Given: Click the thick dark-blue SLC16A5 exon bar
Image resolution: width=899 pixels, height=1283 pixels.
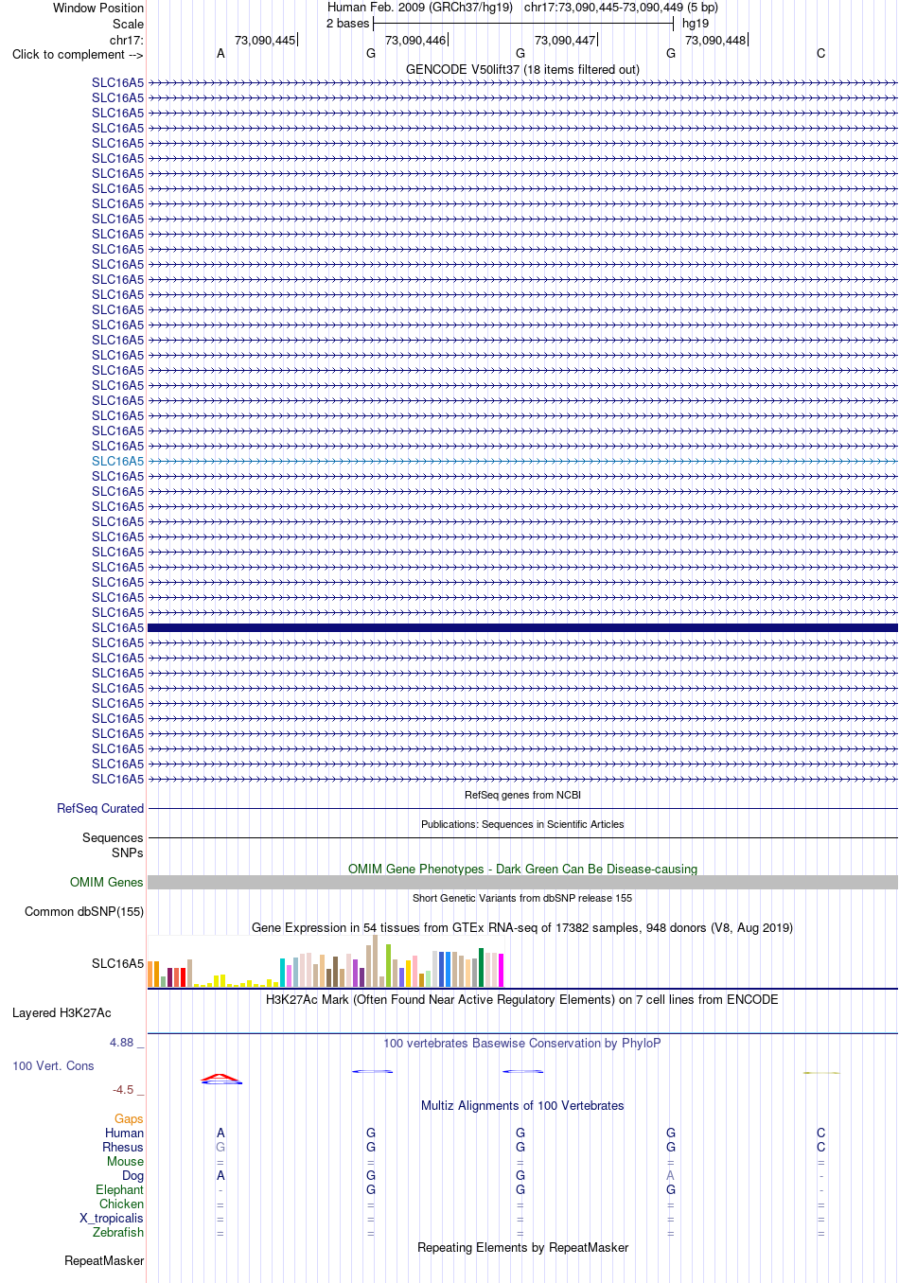Looking at the screenshot, I should click(x=522, y=627).
